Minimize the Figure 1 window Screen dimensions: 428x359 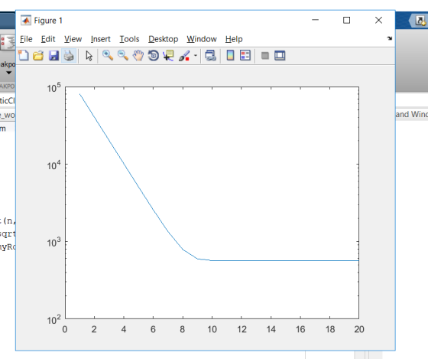click(x=315, y=20)
